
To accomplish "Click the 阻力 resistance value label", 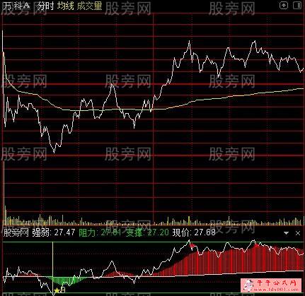I will 100,232.
